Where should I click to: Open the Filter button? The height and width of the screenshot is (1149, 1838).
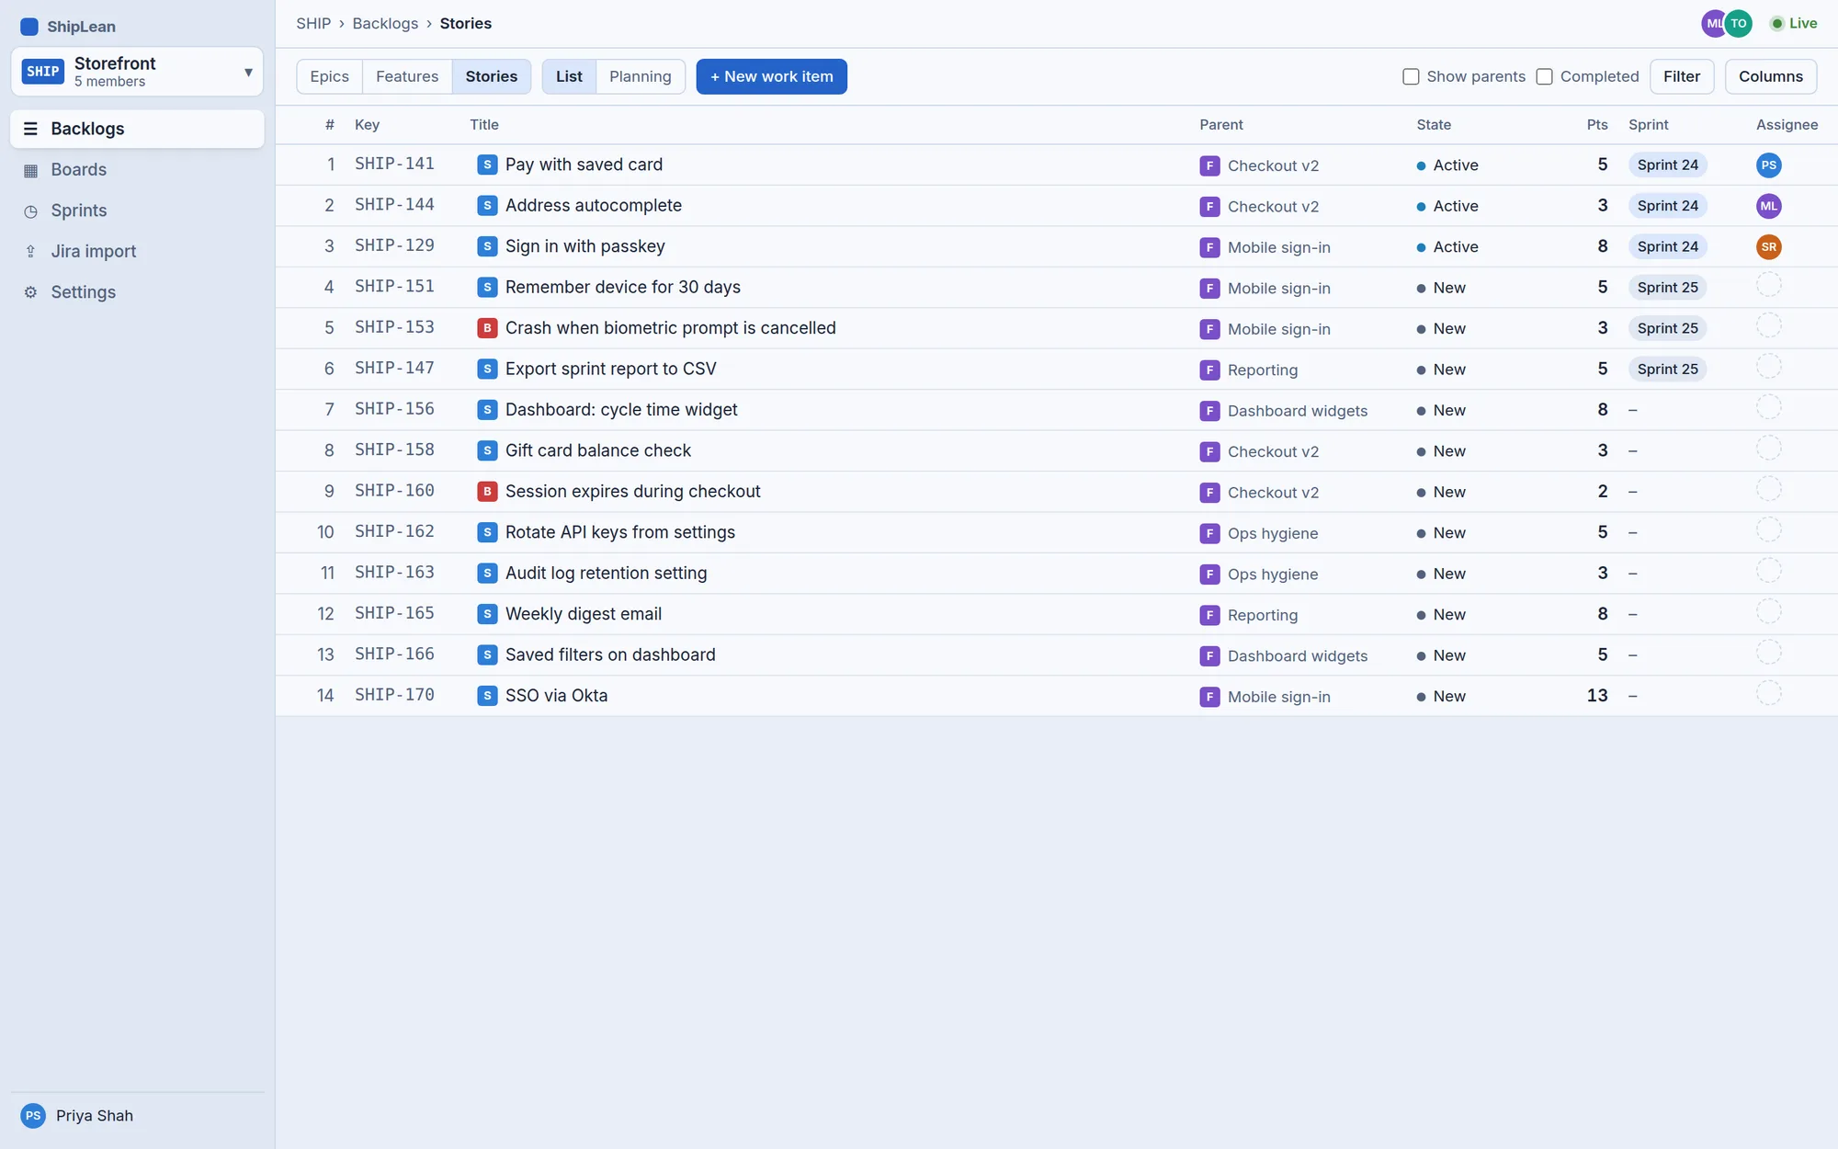click(x=1681, y=76)
